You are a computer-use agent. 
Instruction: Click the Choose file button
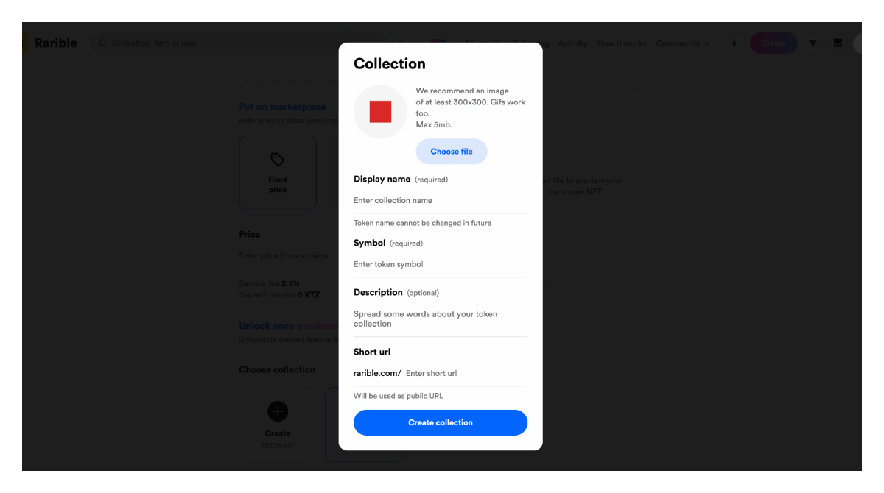452,152
